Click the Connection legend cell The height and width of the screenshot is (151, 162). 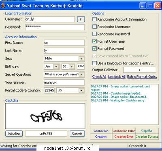[101, 131]
